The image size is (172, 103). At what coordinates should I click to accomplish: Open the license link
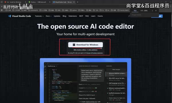click(89, 53)
